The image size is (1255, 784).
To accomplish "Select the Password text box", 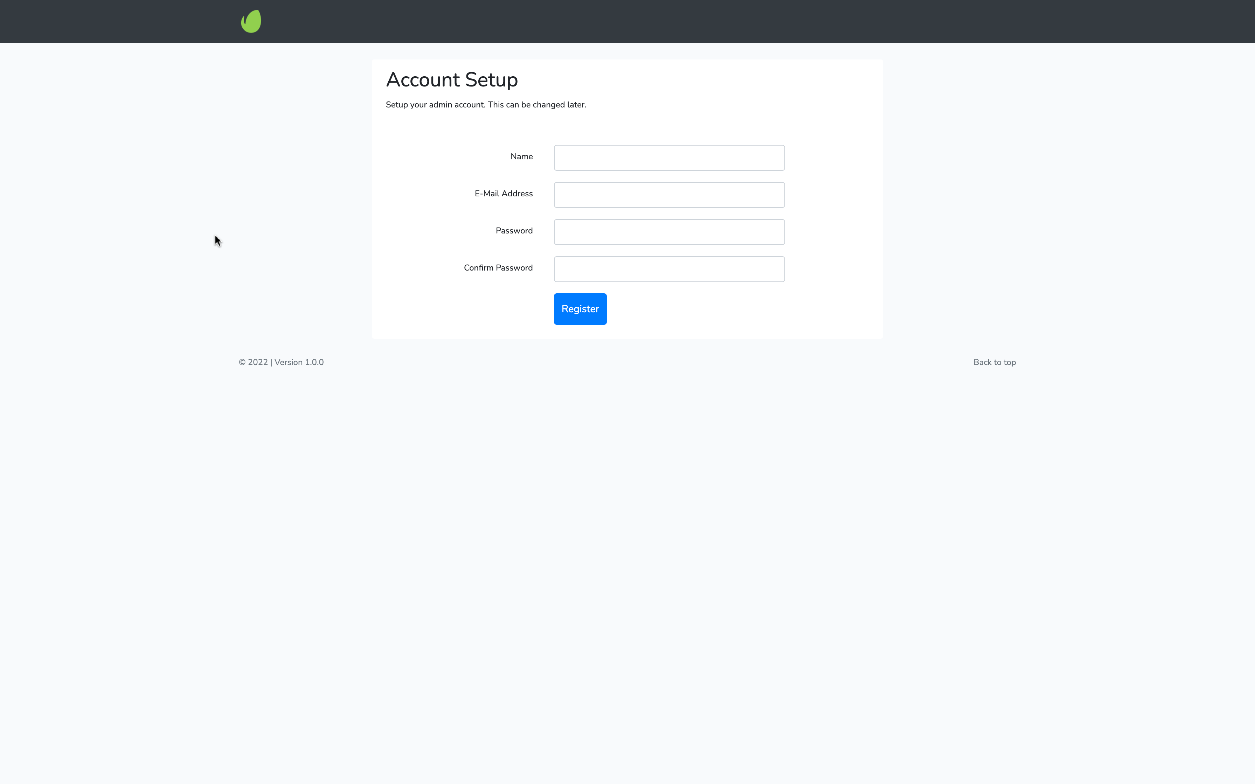I will coord(669,232).
